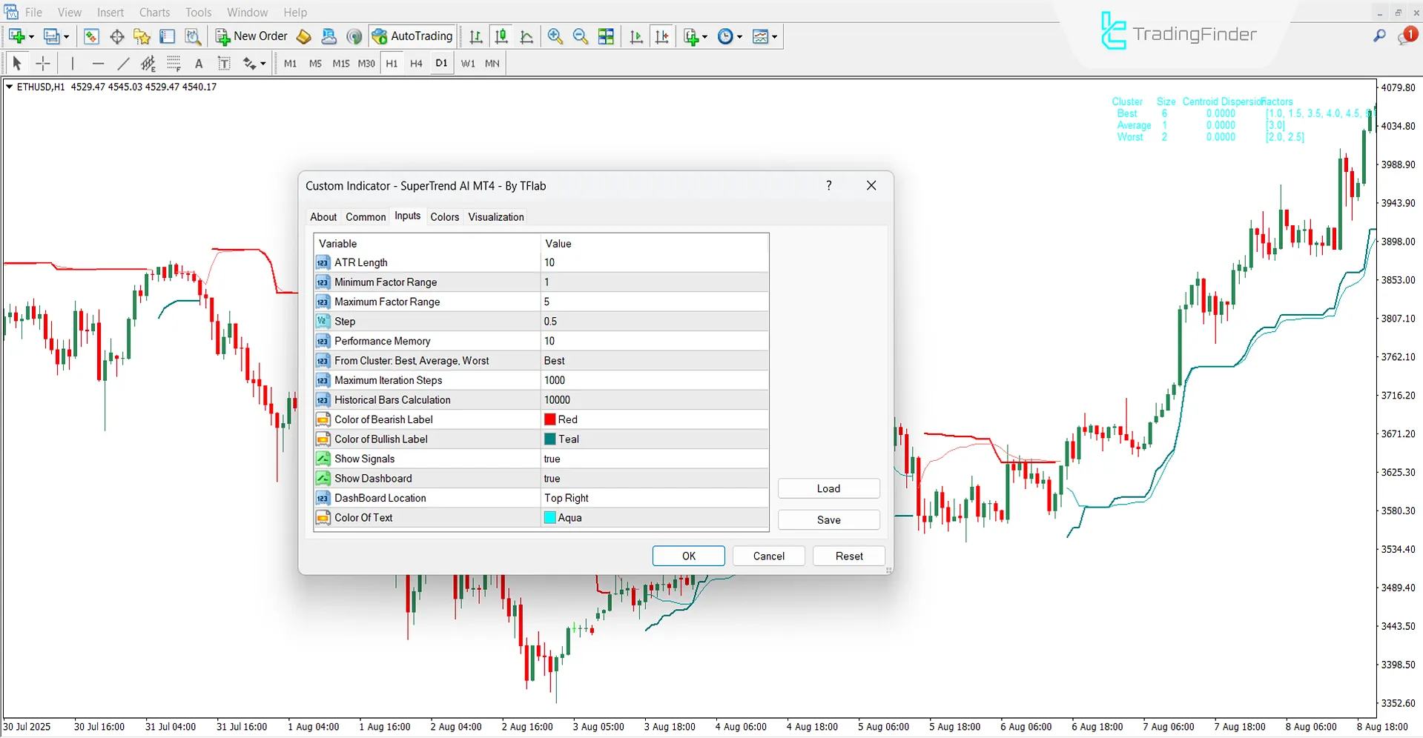1423x738 pixels.
Task: Click the Teal bullish label color swatch
Action: coord(549,439)
